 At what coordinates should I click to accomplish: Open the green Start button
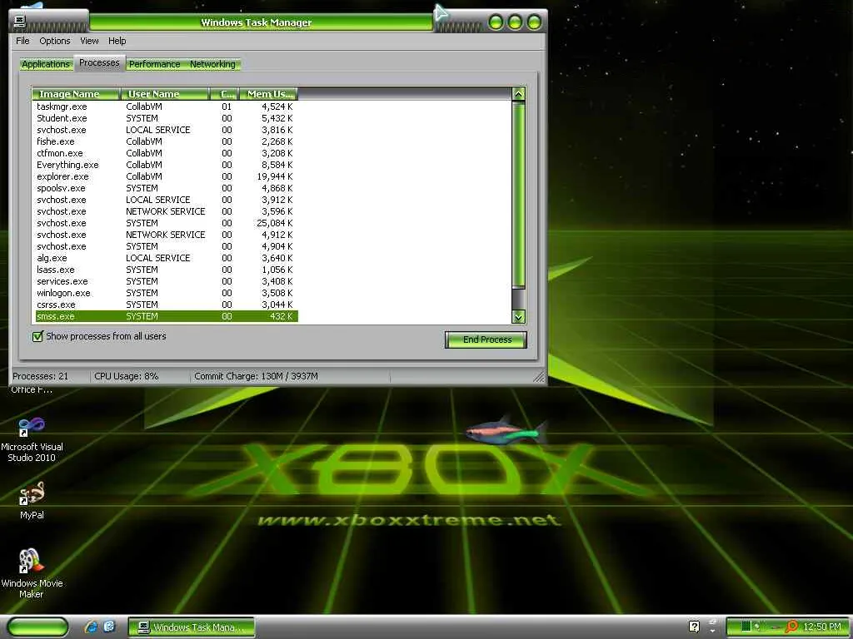(x=37, y=627)
